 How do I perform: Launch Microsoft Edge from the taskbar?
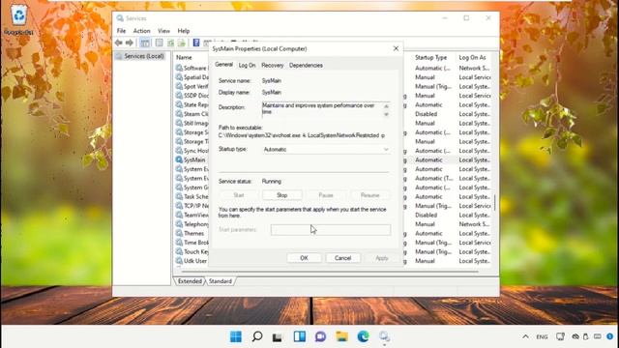[x=364, y=336]
